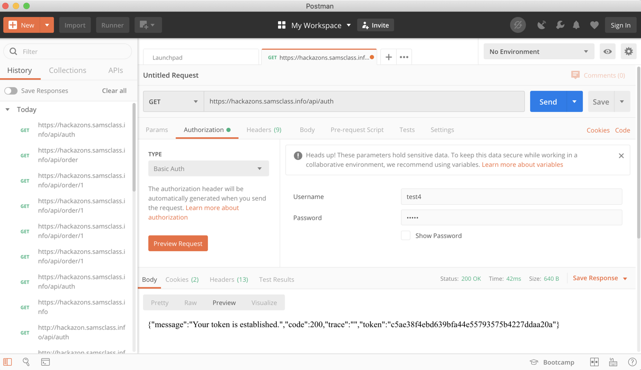
Task: Open the Save button dropdown arrow
Action: pos(622,102)
